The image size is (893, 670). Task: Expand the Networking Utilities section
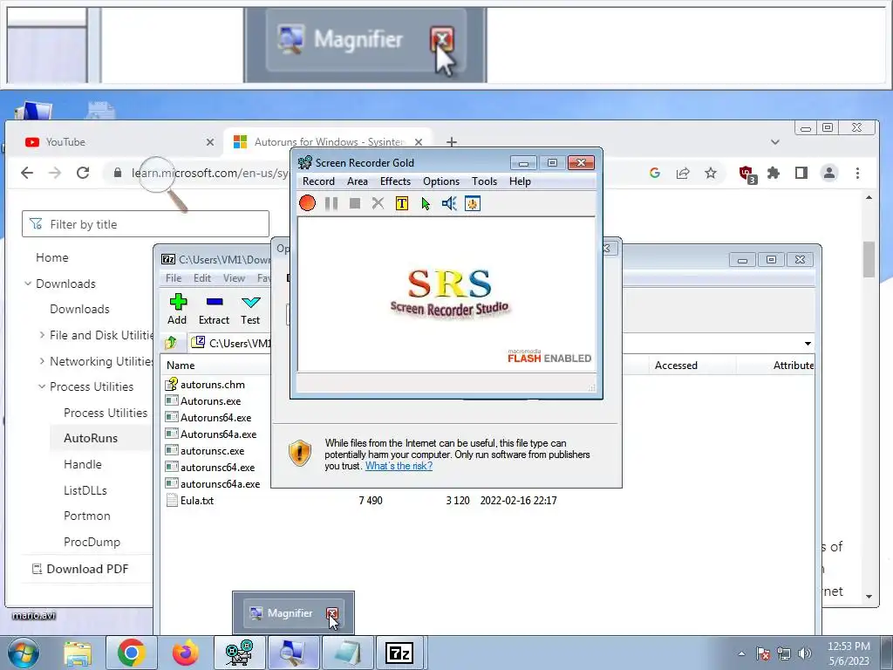pyautogui.click(x=42, y=361)
